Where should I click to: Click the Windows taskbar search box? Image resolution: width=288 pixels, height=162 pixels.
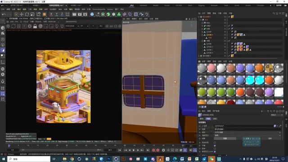(x=29, y=159)
